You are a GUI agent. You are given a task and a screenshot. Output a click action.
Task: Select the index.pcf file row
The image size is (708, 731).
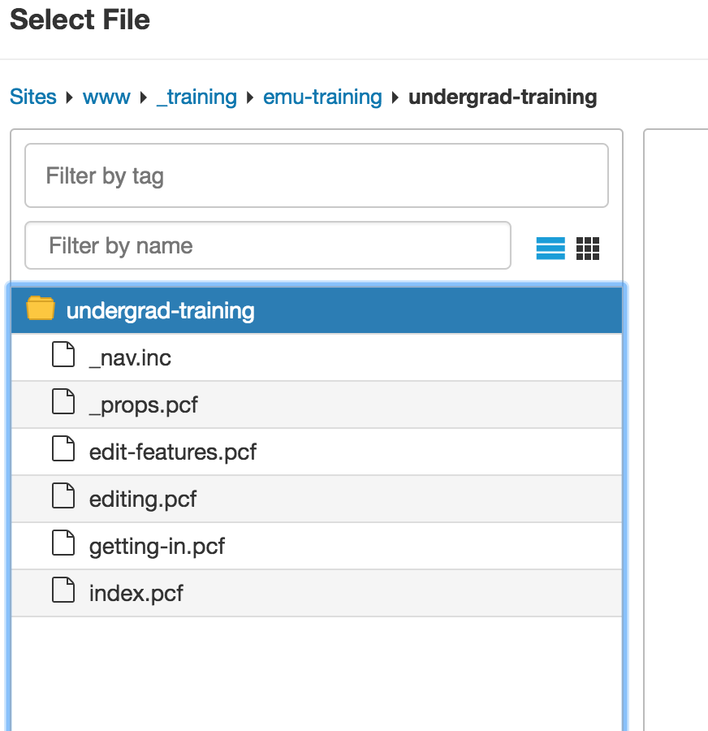136,592
